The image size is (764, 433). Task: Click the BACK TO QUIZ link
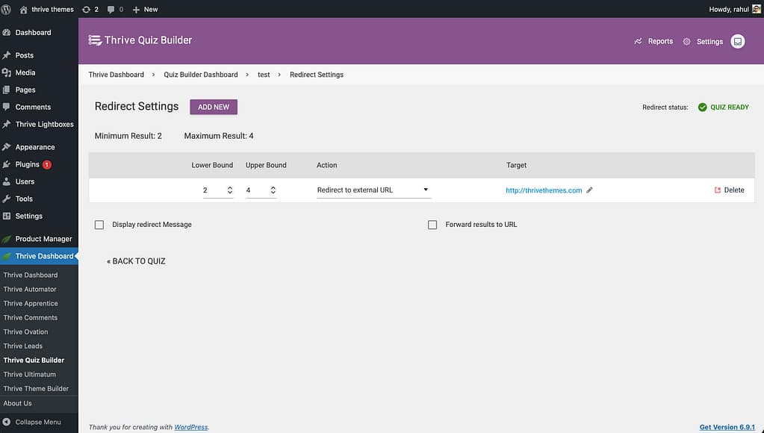136,261
